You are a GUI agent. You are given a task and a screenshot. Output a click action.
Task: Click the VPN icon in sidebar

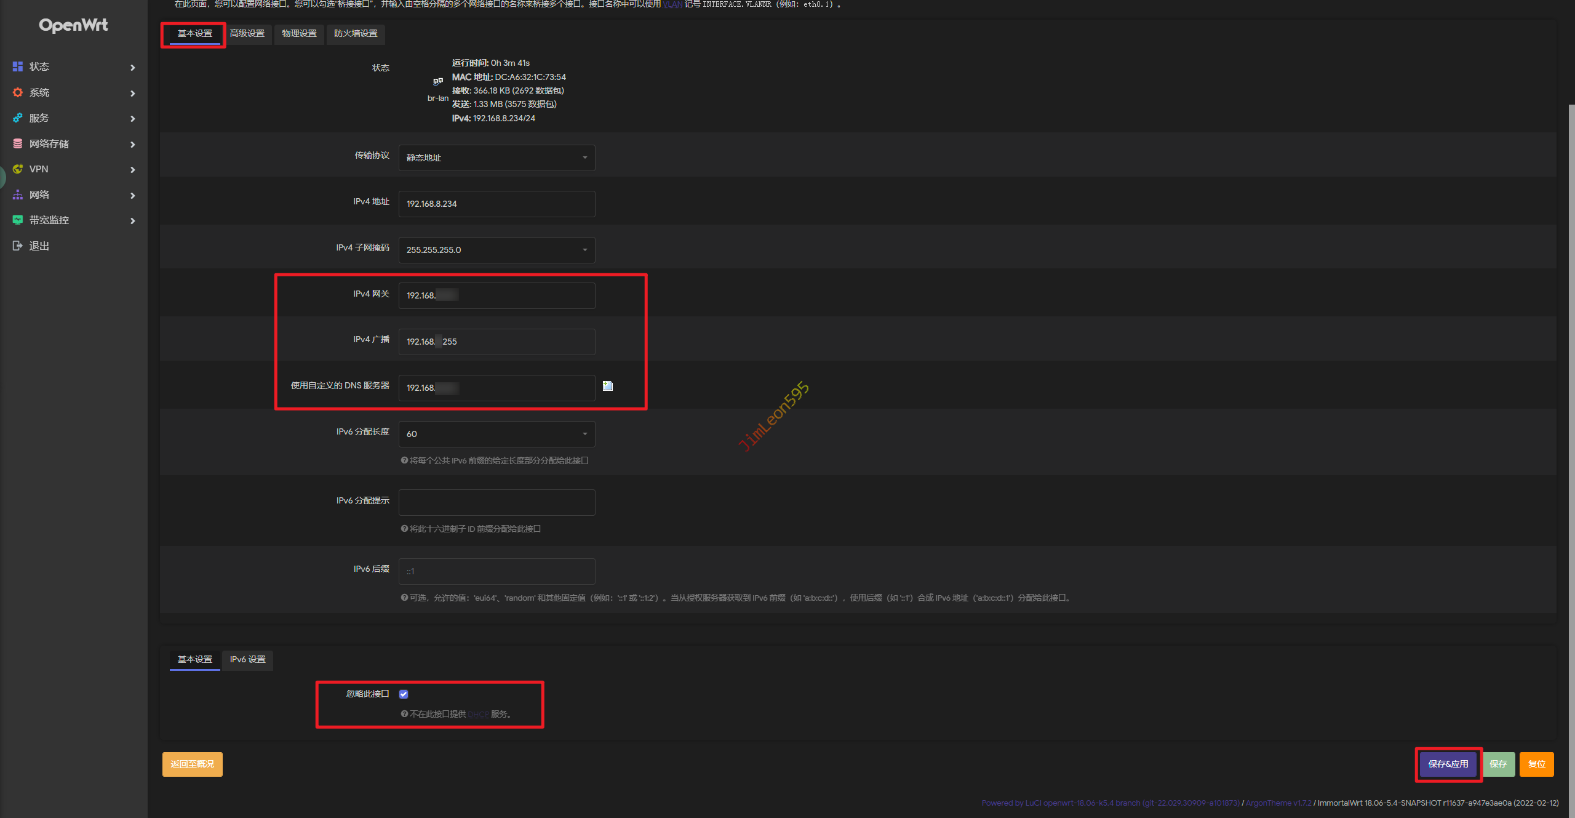tap(18, 169)
